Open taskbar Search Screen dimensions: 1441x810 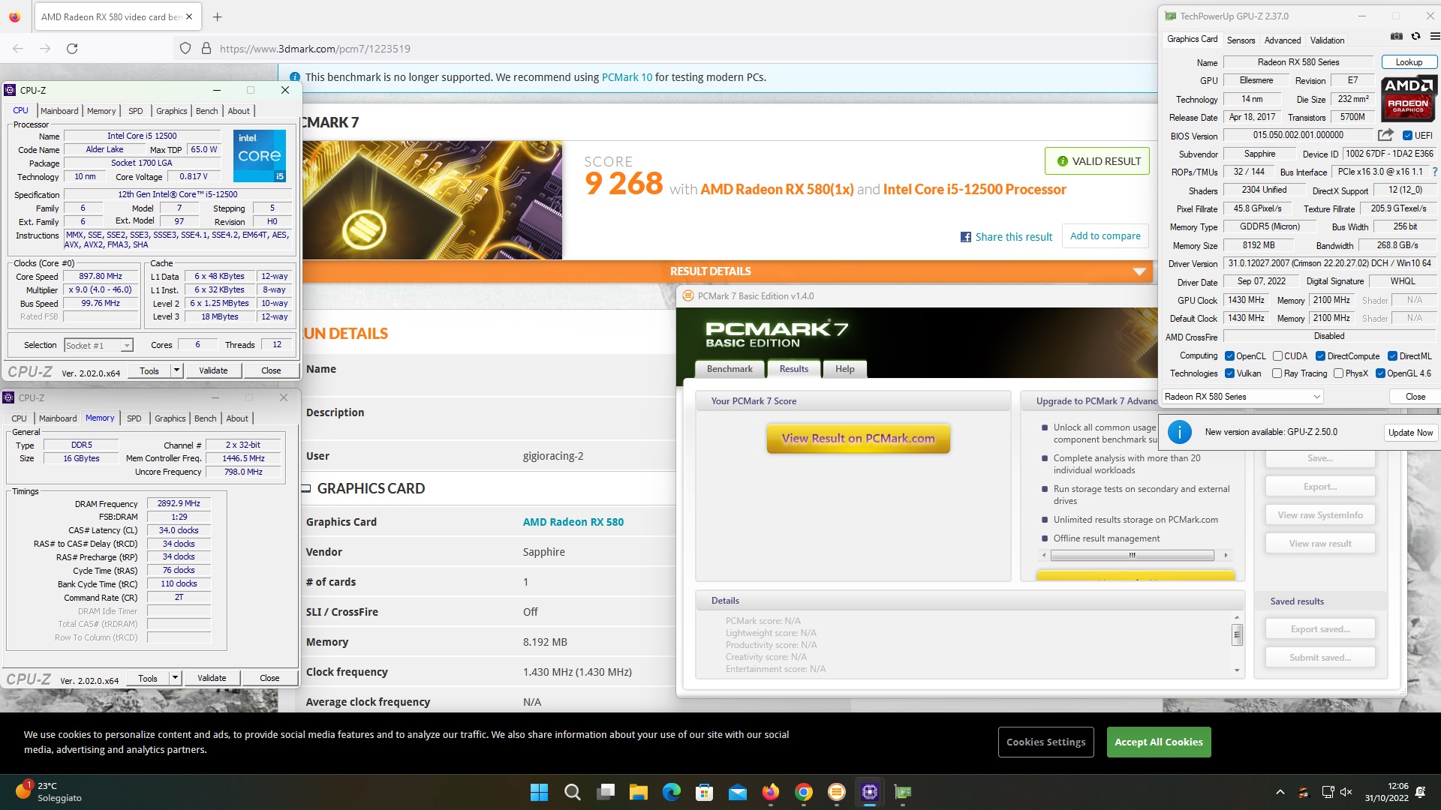(x=572, y=792)
